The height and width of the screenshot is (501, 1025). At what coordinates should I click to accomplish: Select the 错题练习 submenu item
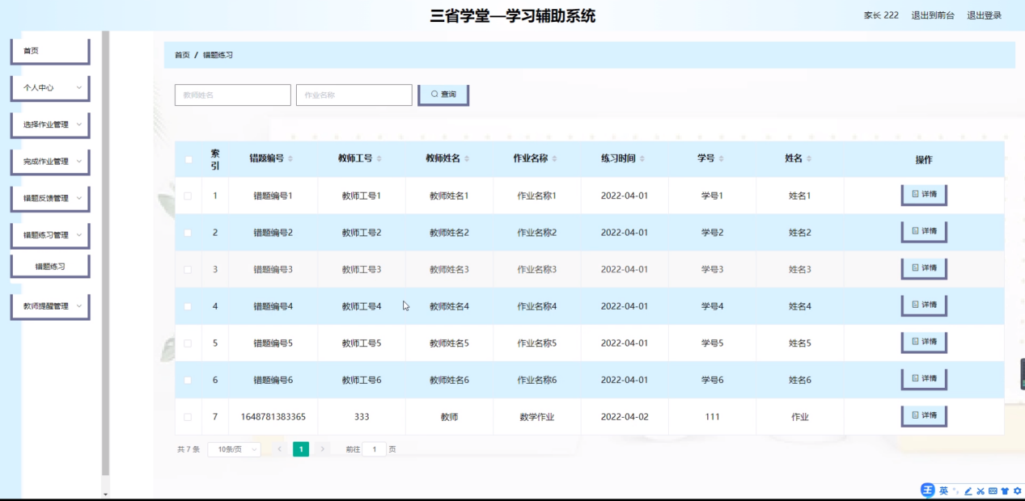50,266
